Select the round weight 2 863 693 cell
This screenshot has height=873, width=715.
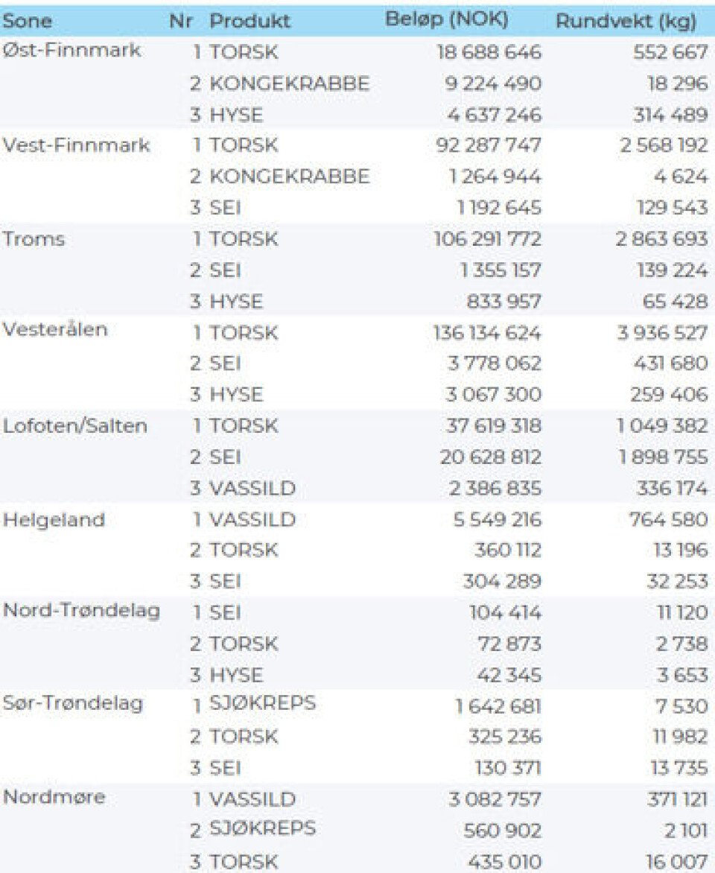661,240
